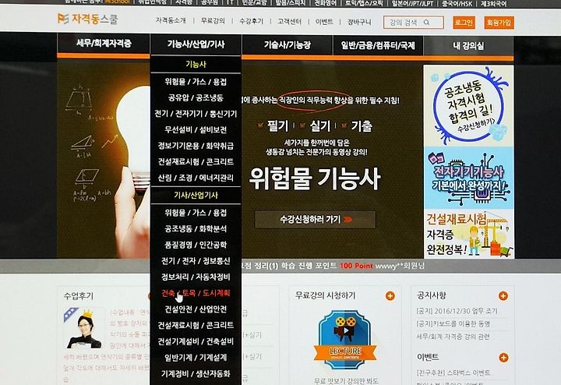Image resolution: width=561 pixels, height=385 pixels.
Task: Open 장바구니 in the top menu
Action: (x=359, y=22)
